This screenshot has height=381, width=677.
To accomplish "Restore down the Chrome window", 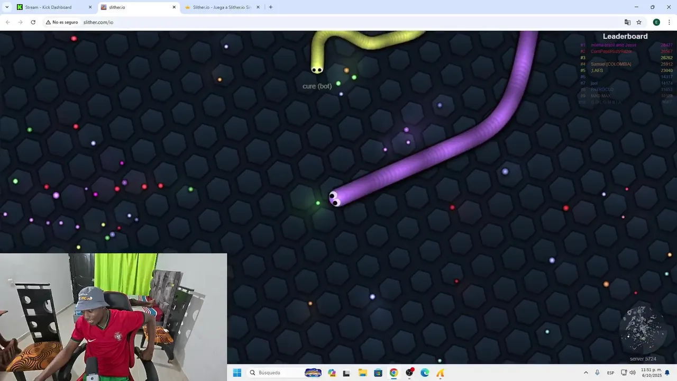I will pos(653,7).
